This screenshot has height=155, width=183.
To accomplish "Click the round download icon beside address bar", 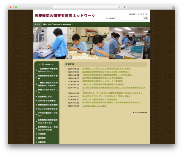I will 124,7.
